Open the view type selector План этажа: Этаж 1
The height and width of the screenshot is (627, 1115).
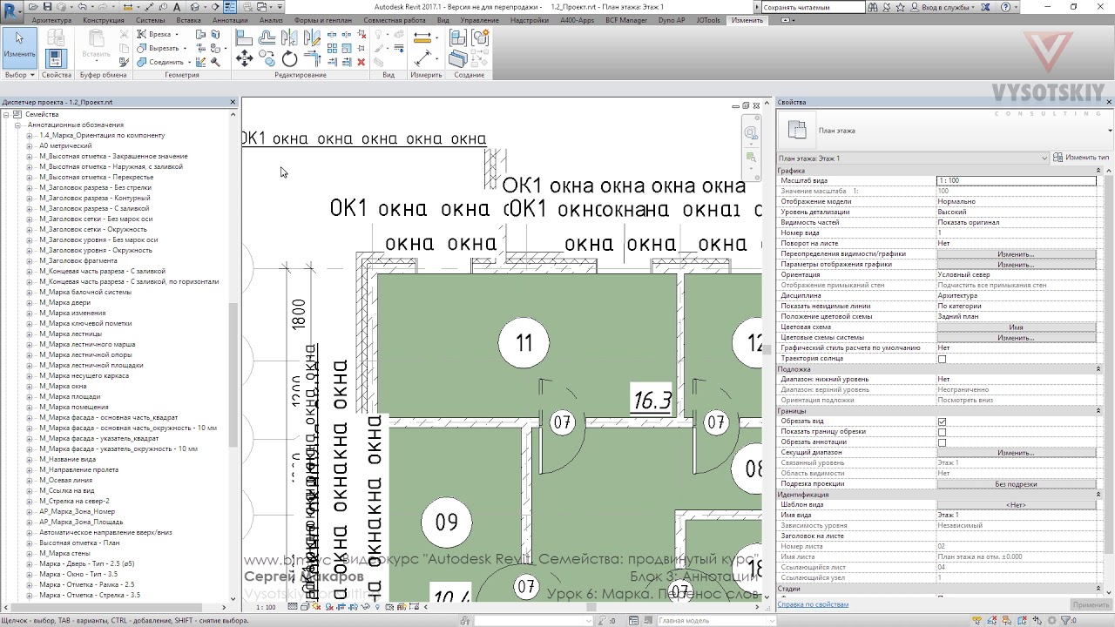point(913,158)
